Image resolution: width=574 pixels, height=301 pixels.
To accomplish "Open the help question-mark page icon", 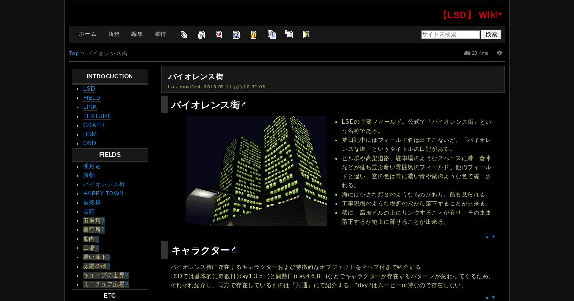I will [x=306, y=34].
